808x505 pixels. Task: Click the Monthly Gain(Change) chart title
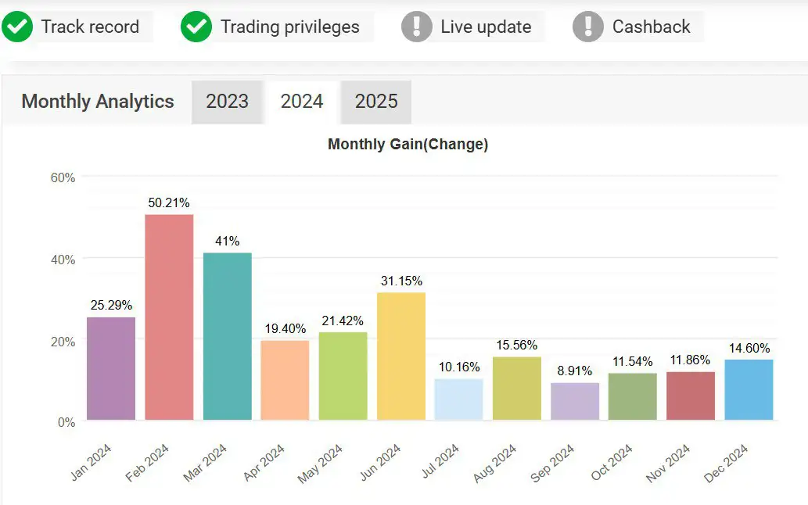pos(408,145)
